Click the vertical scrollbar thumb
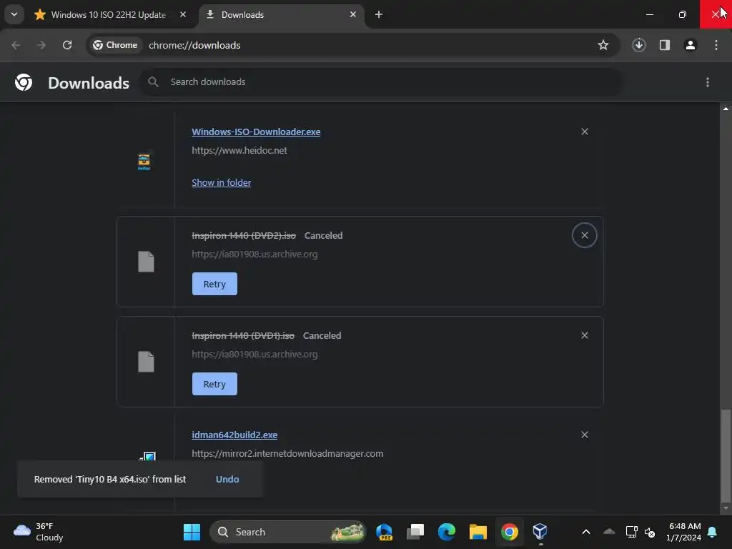 click(726, 455)
